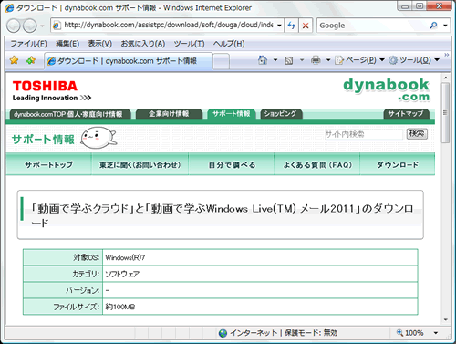Click the Home page icon

click(x=263, y=60)
